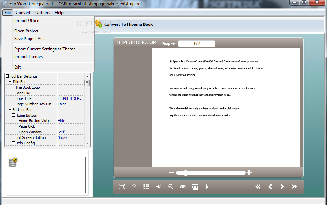Click the flipbook document page
This screenshot has width=327, height=205.
[226, 107]
